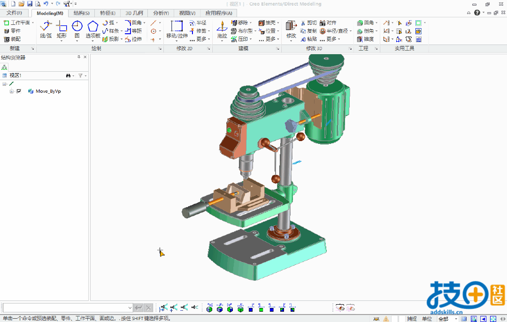Screen dimensions: 507x322
Task: Switch to the 结构(S) tab
Action: click(x=82, y=13)
